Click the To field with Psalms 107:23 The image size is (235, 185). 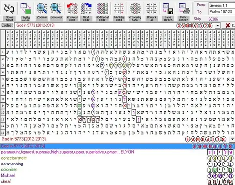222,12
